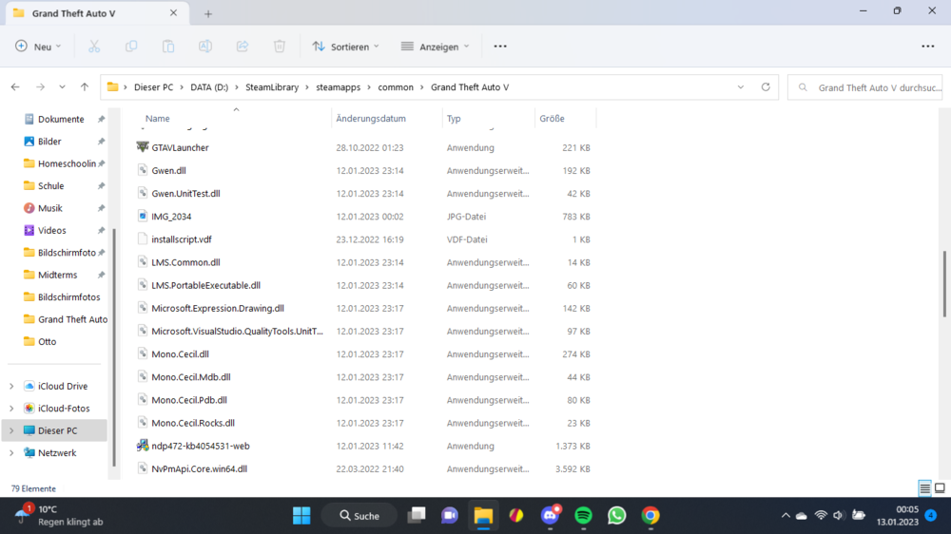Viewport: 951px width, 534px height.
Task: Switch to details view icon in status bar
Action: tap(924, 488)
